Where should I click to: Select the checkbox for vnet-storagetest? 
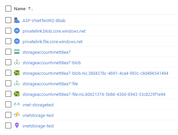[x=8, y=104]
